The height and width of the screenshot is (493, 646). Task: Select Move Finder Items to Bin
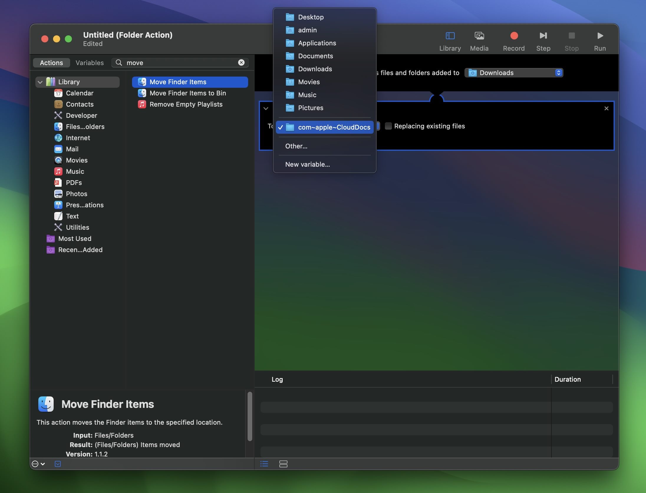pos(190,93)
